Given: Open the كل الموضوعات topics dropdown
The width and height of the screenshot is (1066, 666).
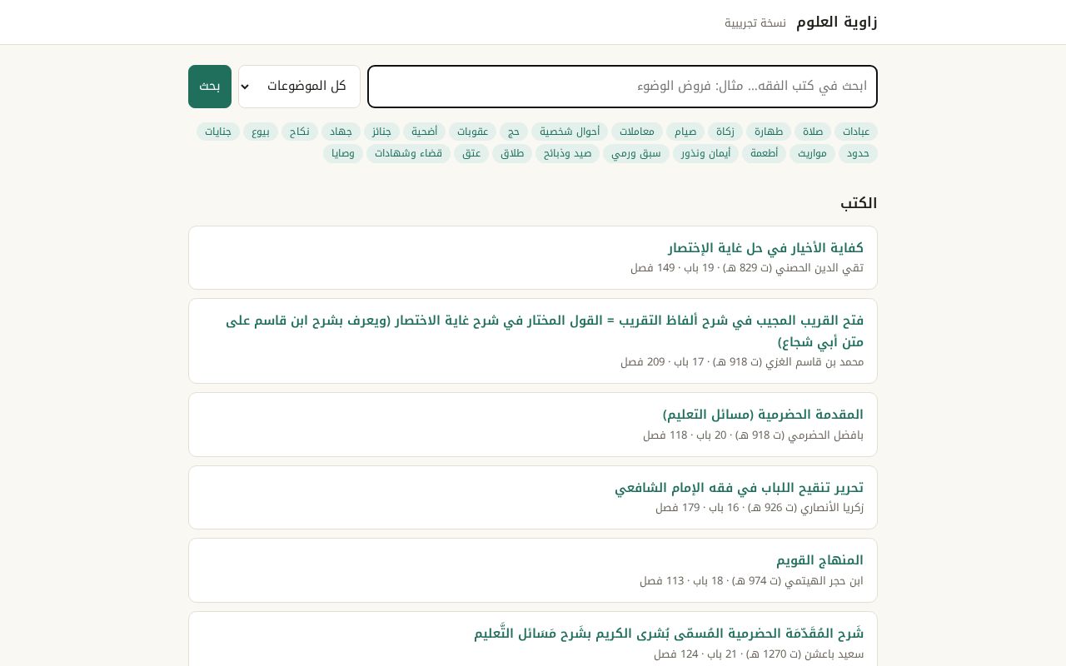Looking at the screenshot, I should click(x=299, y=87).
